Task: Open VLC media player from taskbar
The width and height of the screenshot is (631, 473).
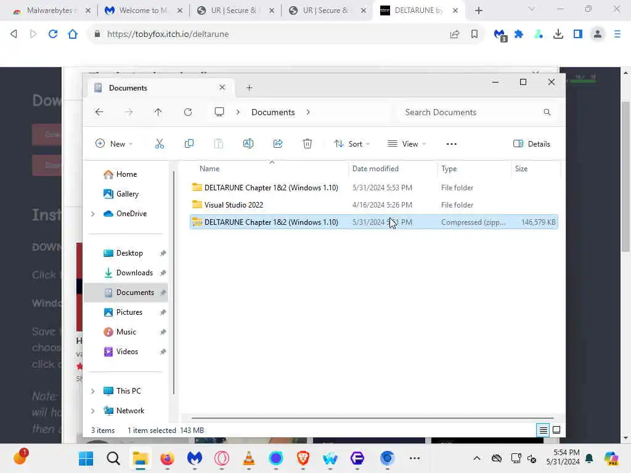Action: tap(249, 458)
